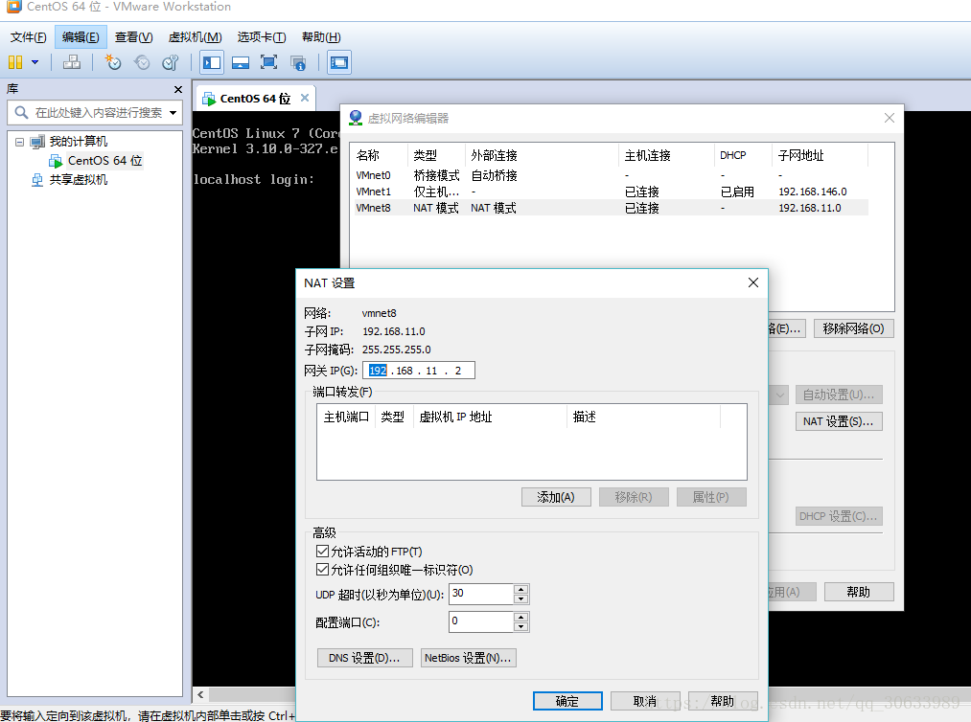Viewport: 971px width, 722px height.
Task: Select 共享虚拟机 in the library tree
Action: pos(78,180)
